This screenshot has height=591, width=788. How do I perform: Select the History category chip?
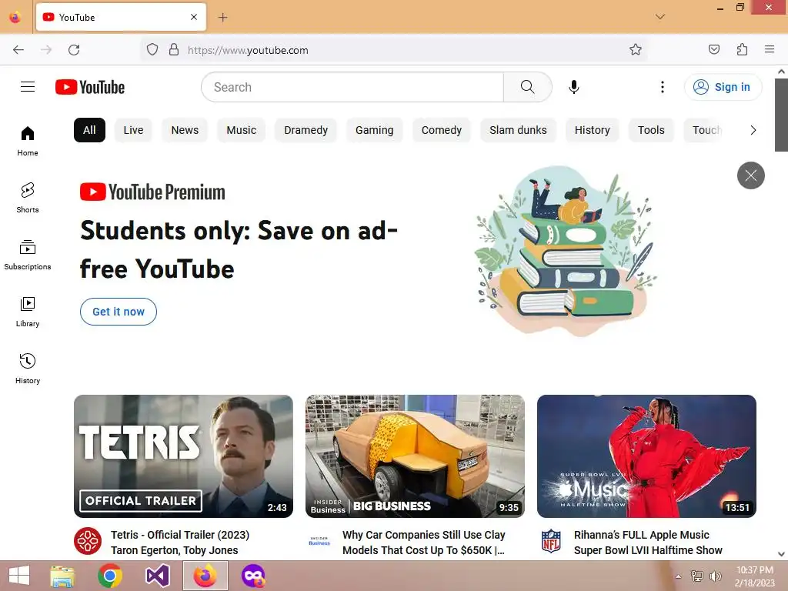coord(592,130)
